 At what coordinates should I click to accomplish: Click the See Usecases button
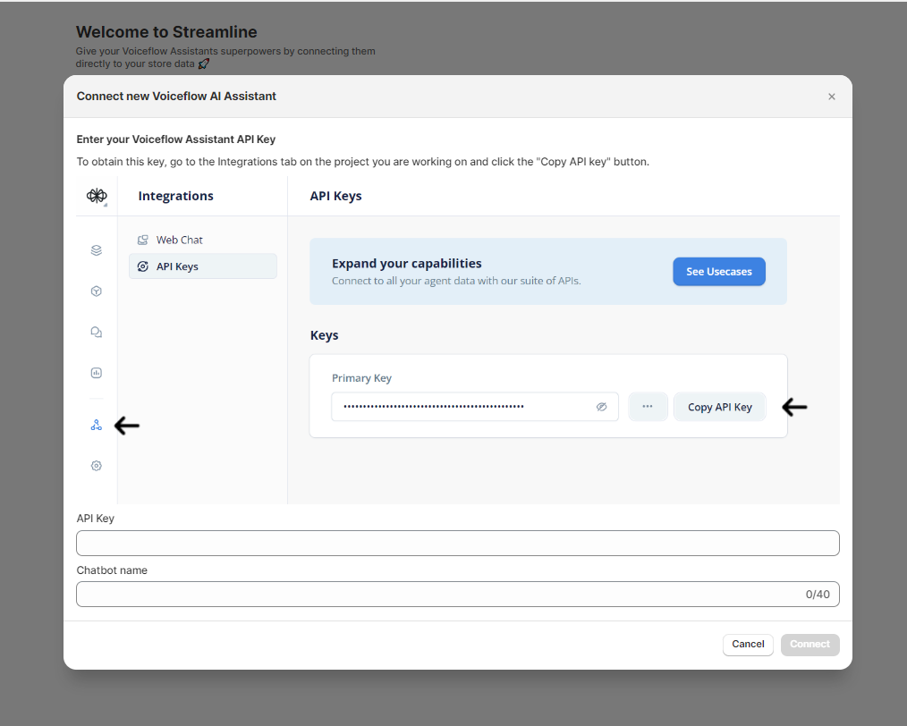point(719,272)
